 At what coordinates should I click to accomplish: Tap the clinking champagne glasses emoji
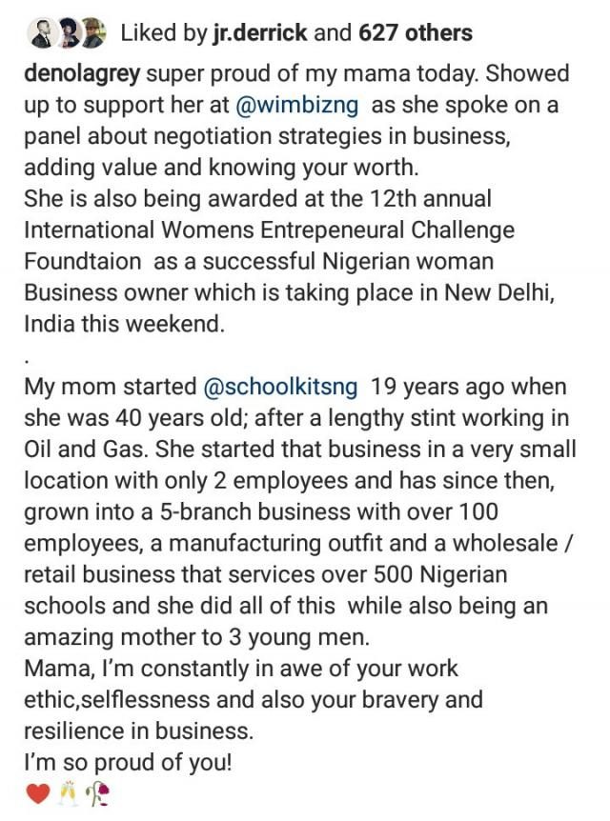(68, 795)
